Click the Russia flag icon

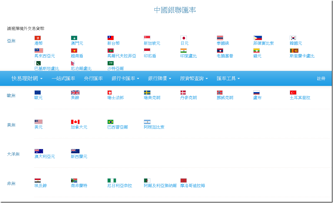tap(256, 92)
